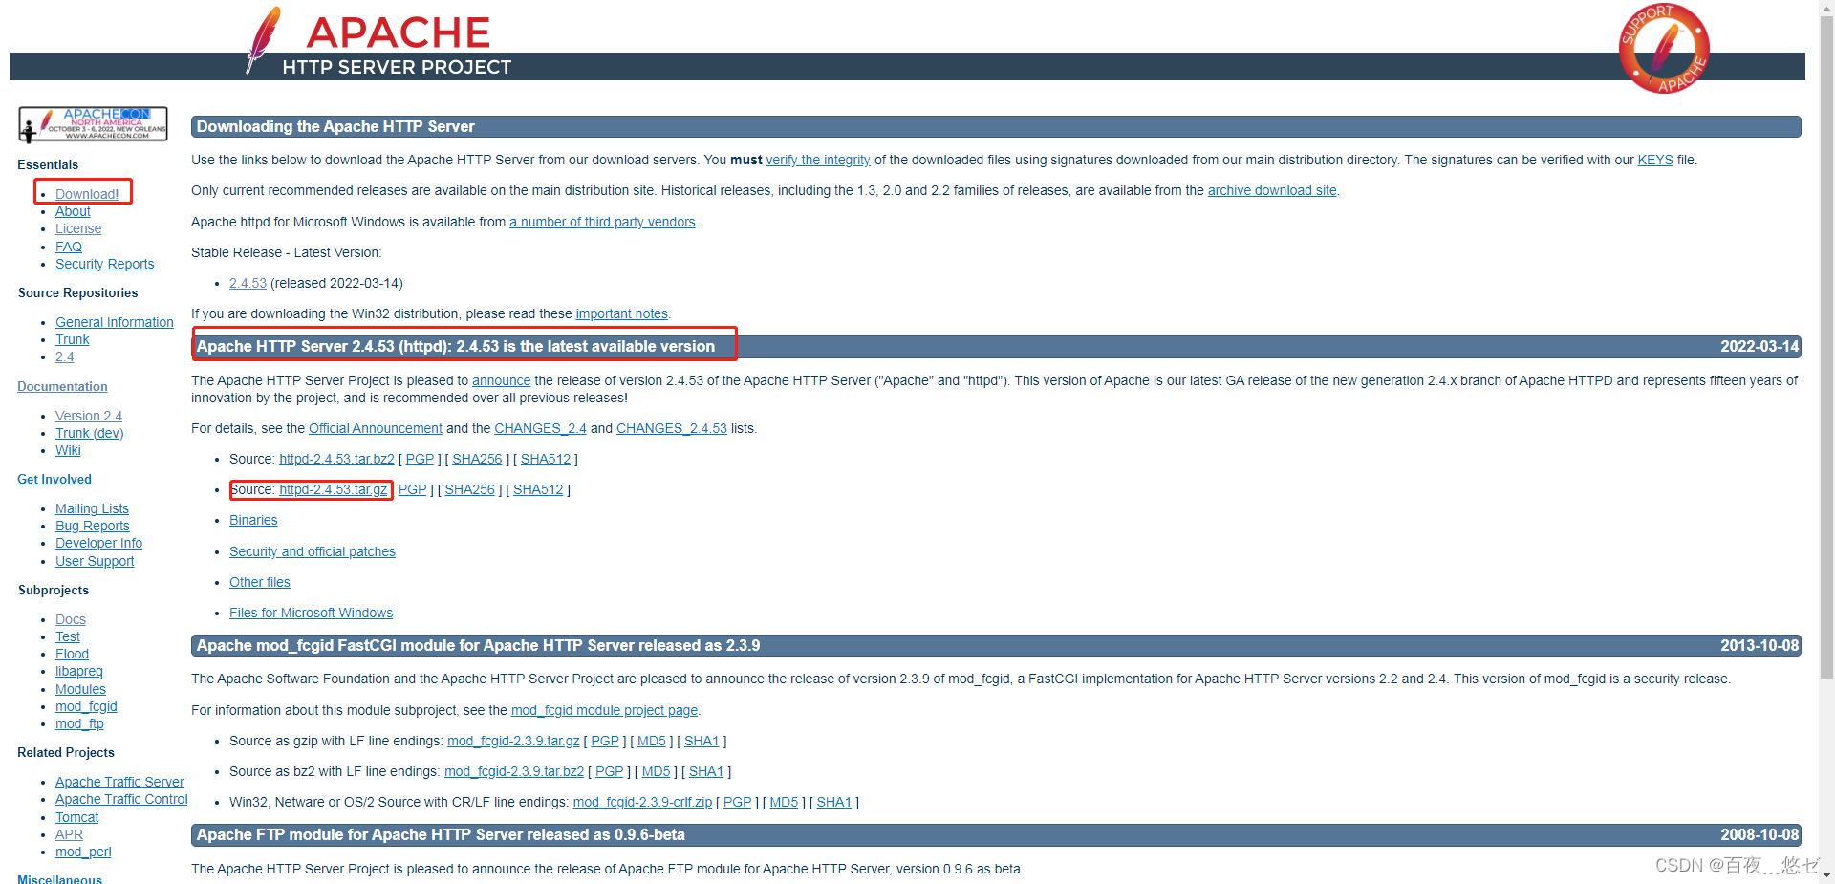The height and width of the screenshot is (884, 1835).
Task: Open the important notes link
Action: [x=621, y=313]
